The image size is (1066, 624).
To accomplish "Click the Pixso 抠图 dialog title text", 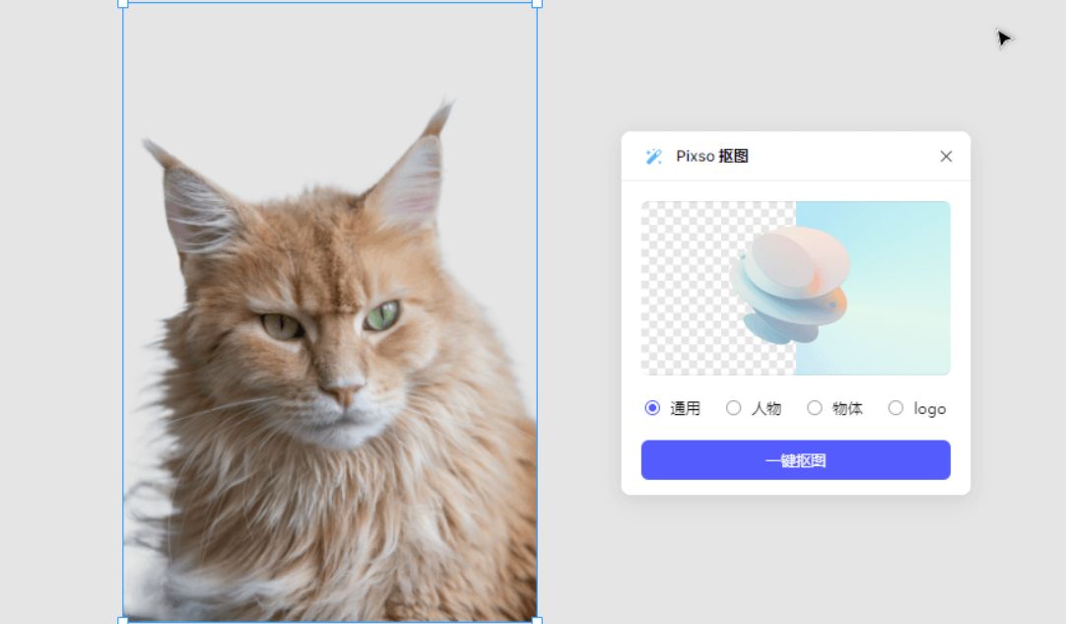I will point(711,157).
